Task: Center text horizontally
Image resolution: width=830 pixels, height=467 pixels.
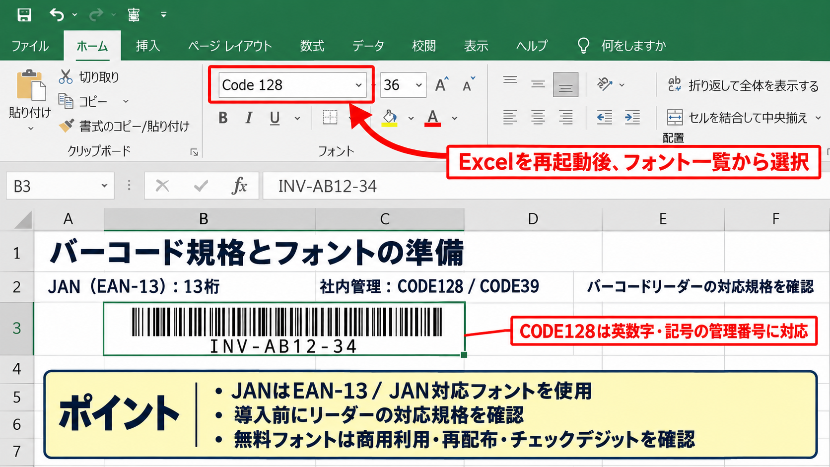Action: pos(538,118)
